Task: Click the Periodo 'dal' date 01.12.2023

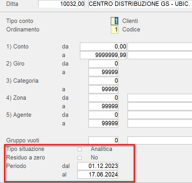Action: (x=98, y=166)
